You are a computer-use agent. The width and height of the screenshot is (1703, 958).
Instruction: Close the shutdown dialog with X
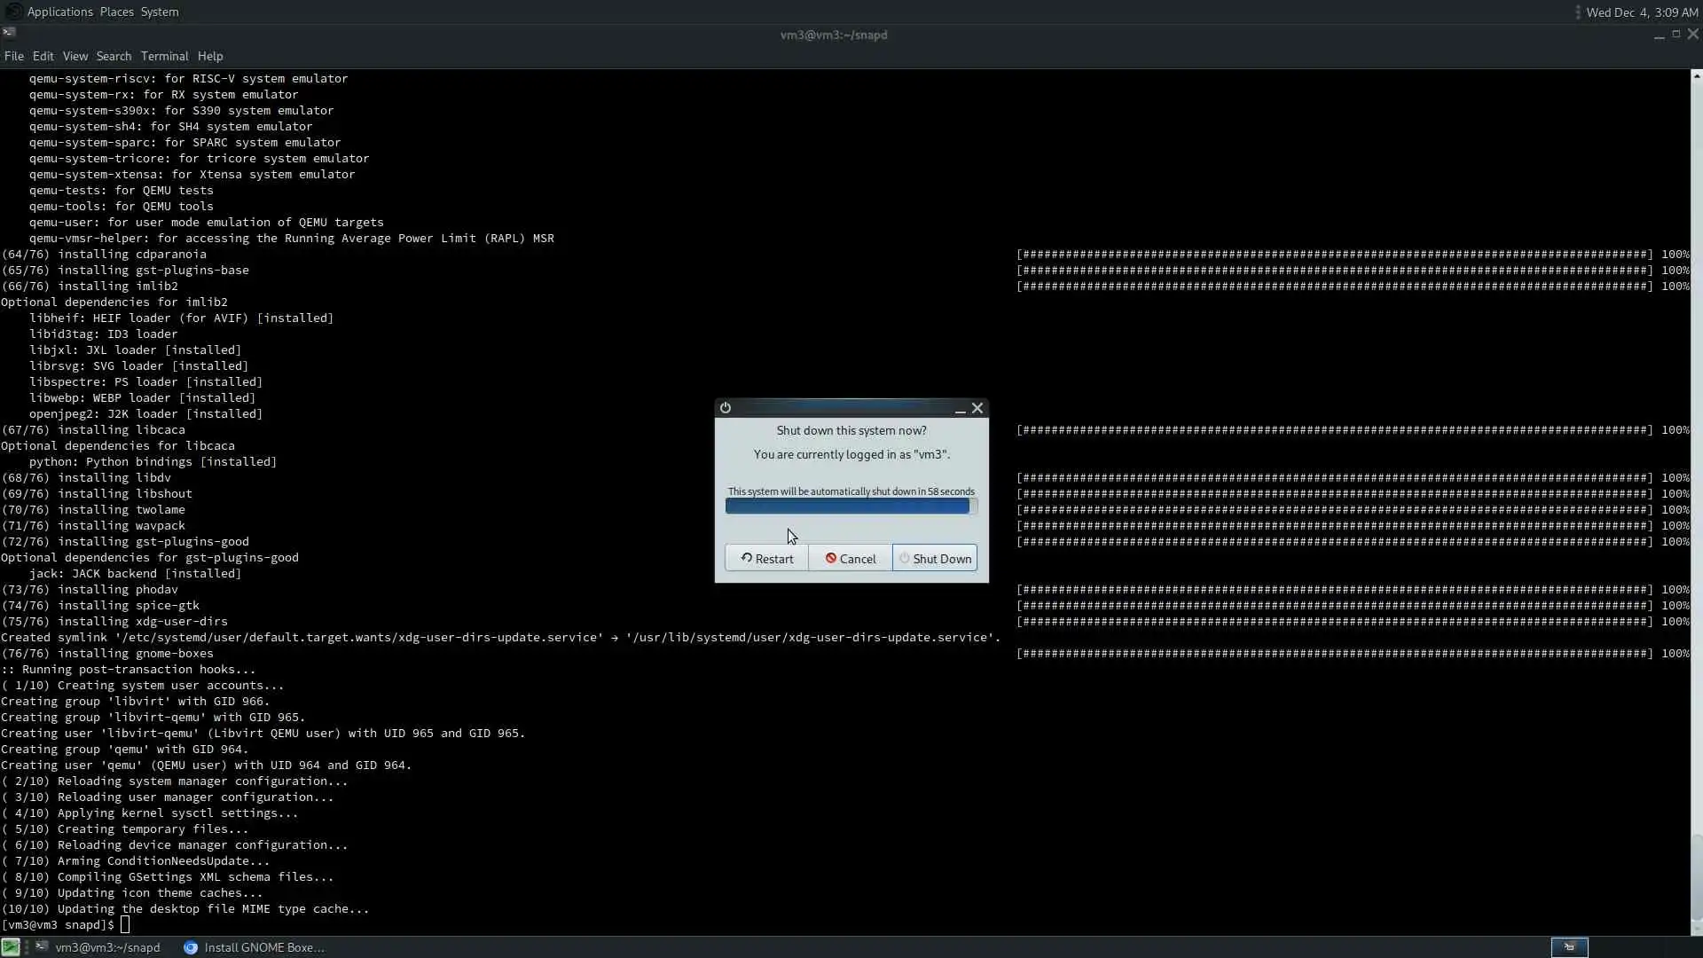[977, 408]
